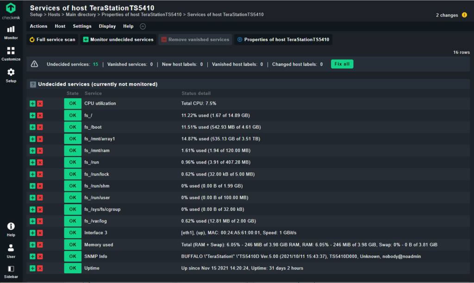The height and width of the screenshot is (283, 474).
Task: Click the State column header
Action: pyautogui.click(x=73, y=94)
